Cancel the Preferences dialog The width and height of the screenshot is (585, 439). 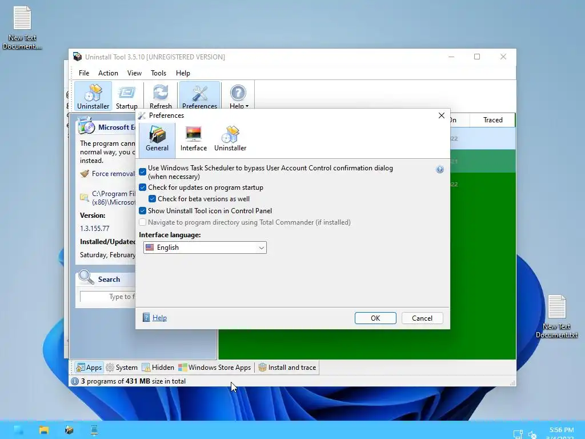(x=422, y=318)
